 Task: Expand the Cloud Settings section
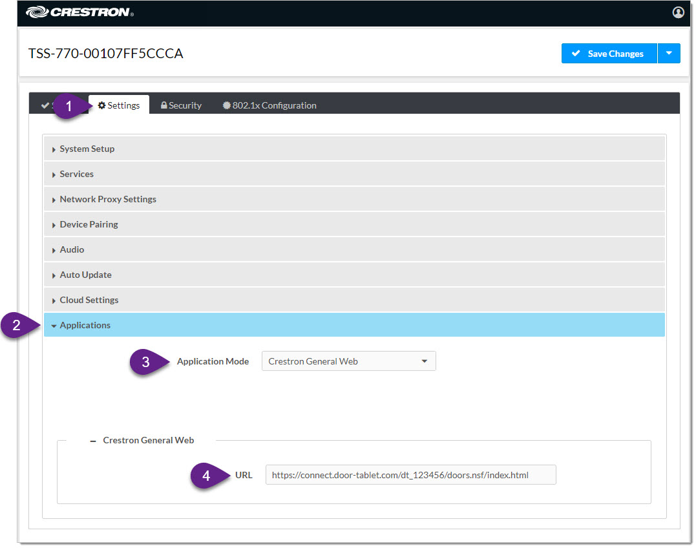pos(89,300)
